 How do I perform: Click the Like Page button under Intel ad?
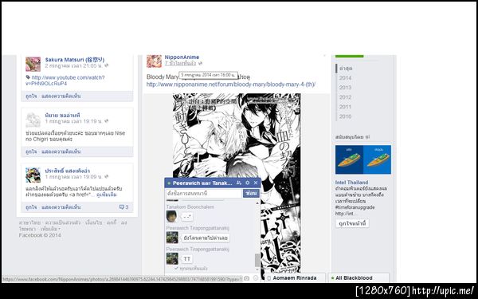point(352,223)
